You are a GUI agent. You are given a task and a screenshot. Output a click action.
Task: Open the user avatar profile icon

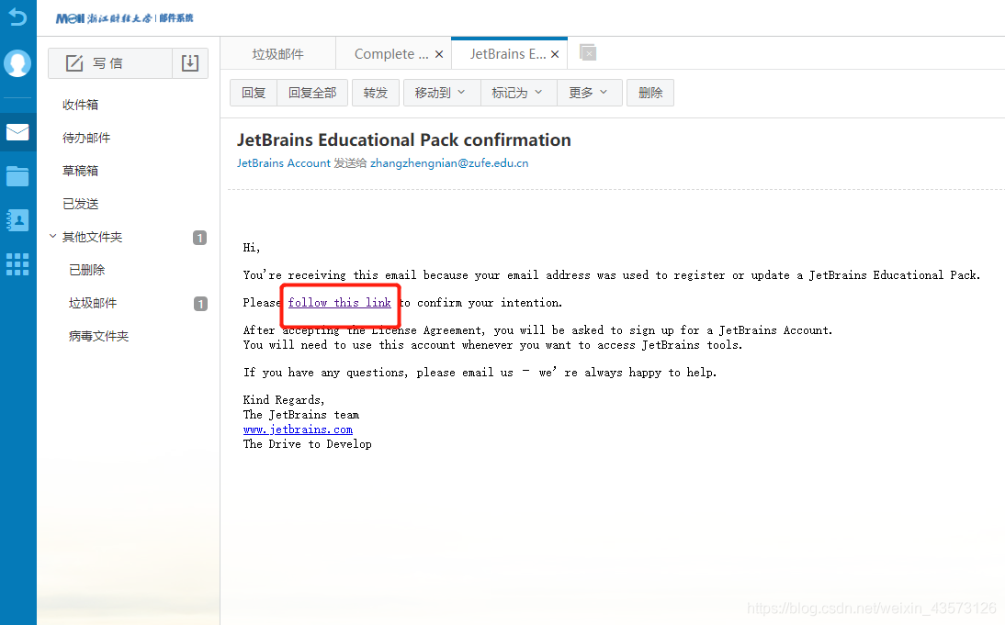(17, 63)
